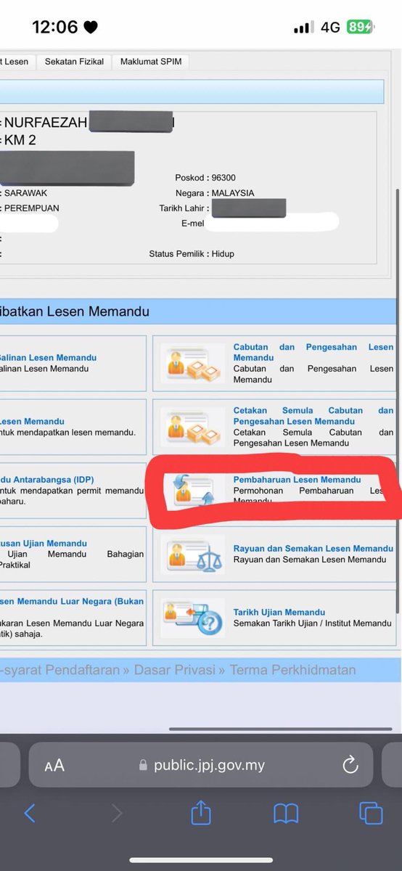Click the Pembaharuan Lesen Memandu renewal icon
This screenshot has height=871, width=402.
coord(192,491)
